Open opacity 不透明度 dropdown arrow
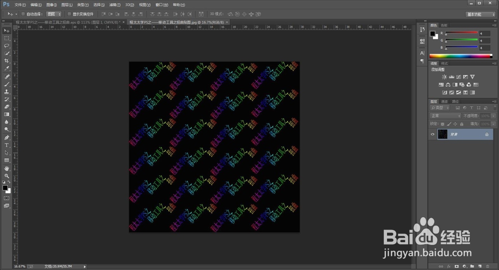Viewport: 499px width, 270px height. tap(493, 116)
